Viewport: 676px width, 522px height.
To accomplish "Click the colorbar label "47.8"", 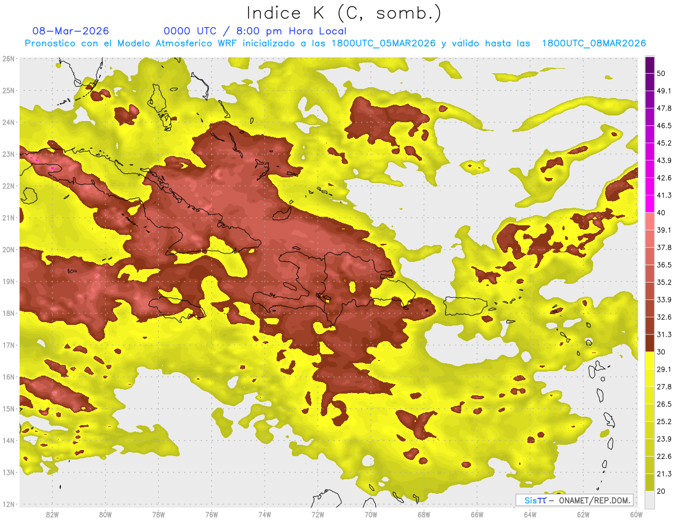I will [664, 108].
